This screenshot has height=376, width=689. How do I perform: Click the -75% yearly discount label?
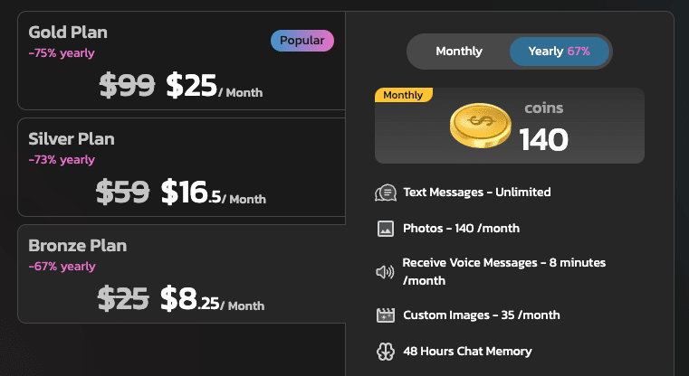pyautogui.click(x=62, y=52)
